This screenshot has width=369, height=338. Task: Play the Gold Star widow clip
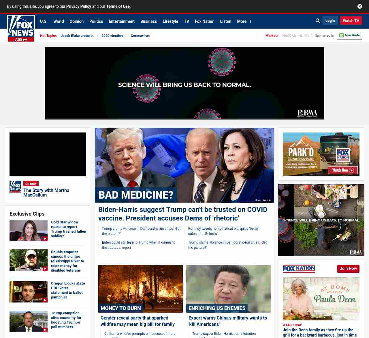[29, 230]
